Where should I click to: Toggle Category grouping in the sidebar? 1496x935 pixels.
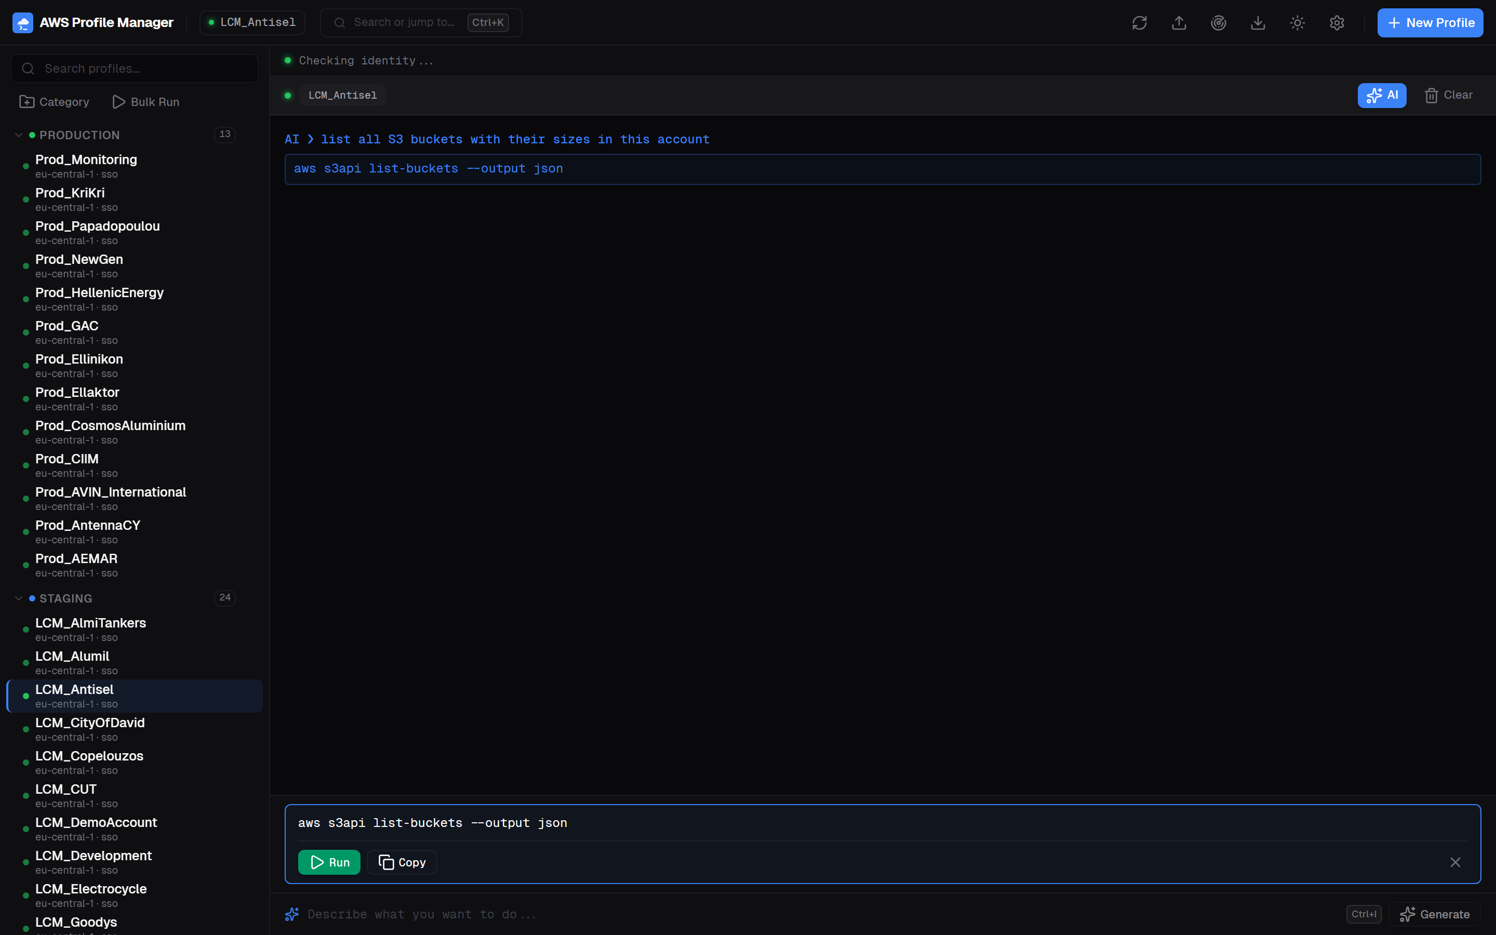point(54,101)
